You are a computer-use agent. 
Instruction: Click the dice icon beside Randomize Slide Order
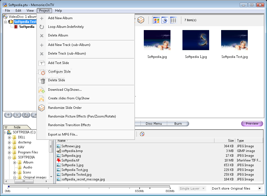click(41, 108)
